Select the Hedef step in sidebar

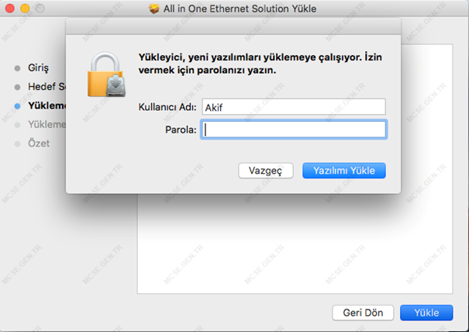click(x=47, y=87)
